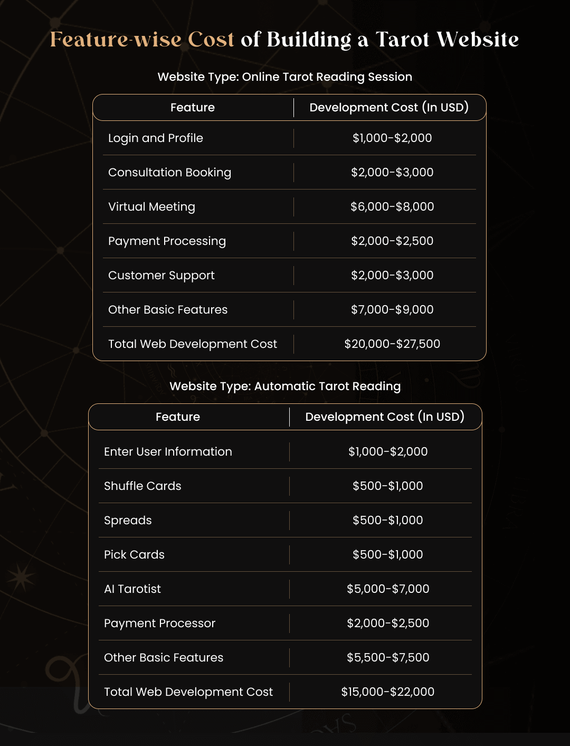This screenshot has height=746, width=570.
Task: Click the Spreads feature label
Action: coord(128,521)
